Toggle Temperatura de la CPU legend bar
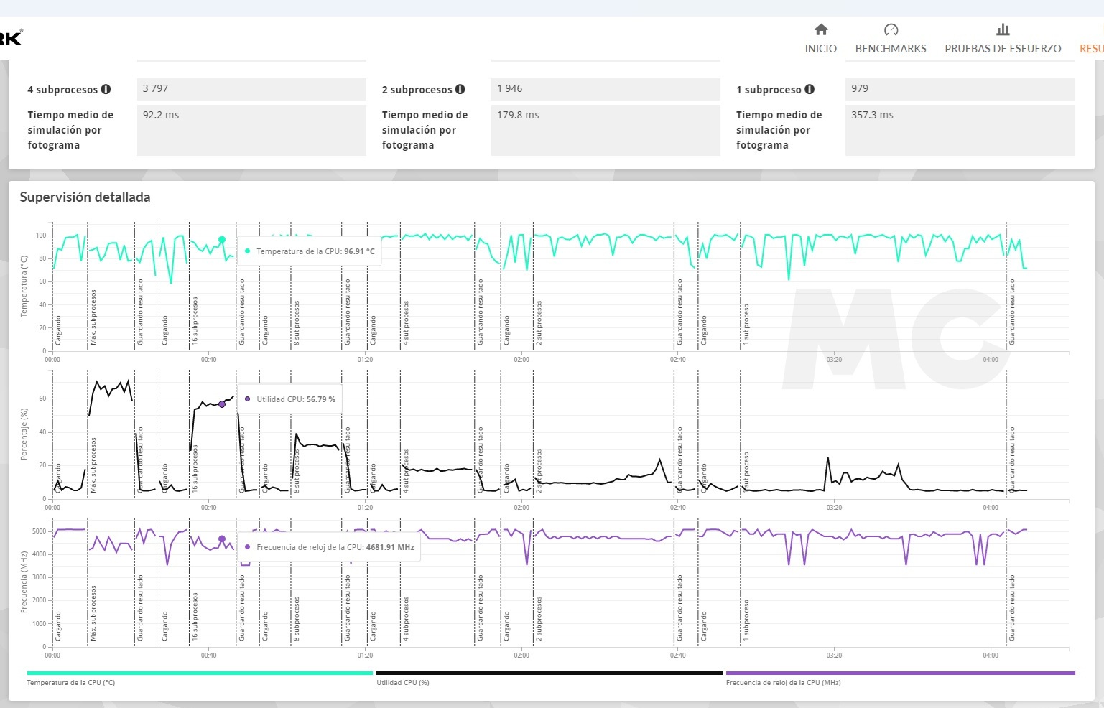The height and width of the screenshot is (708, 1104). 200,674
